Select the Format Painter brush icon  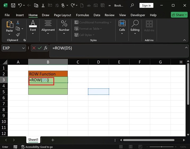(18, 35)
